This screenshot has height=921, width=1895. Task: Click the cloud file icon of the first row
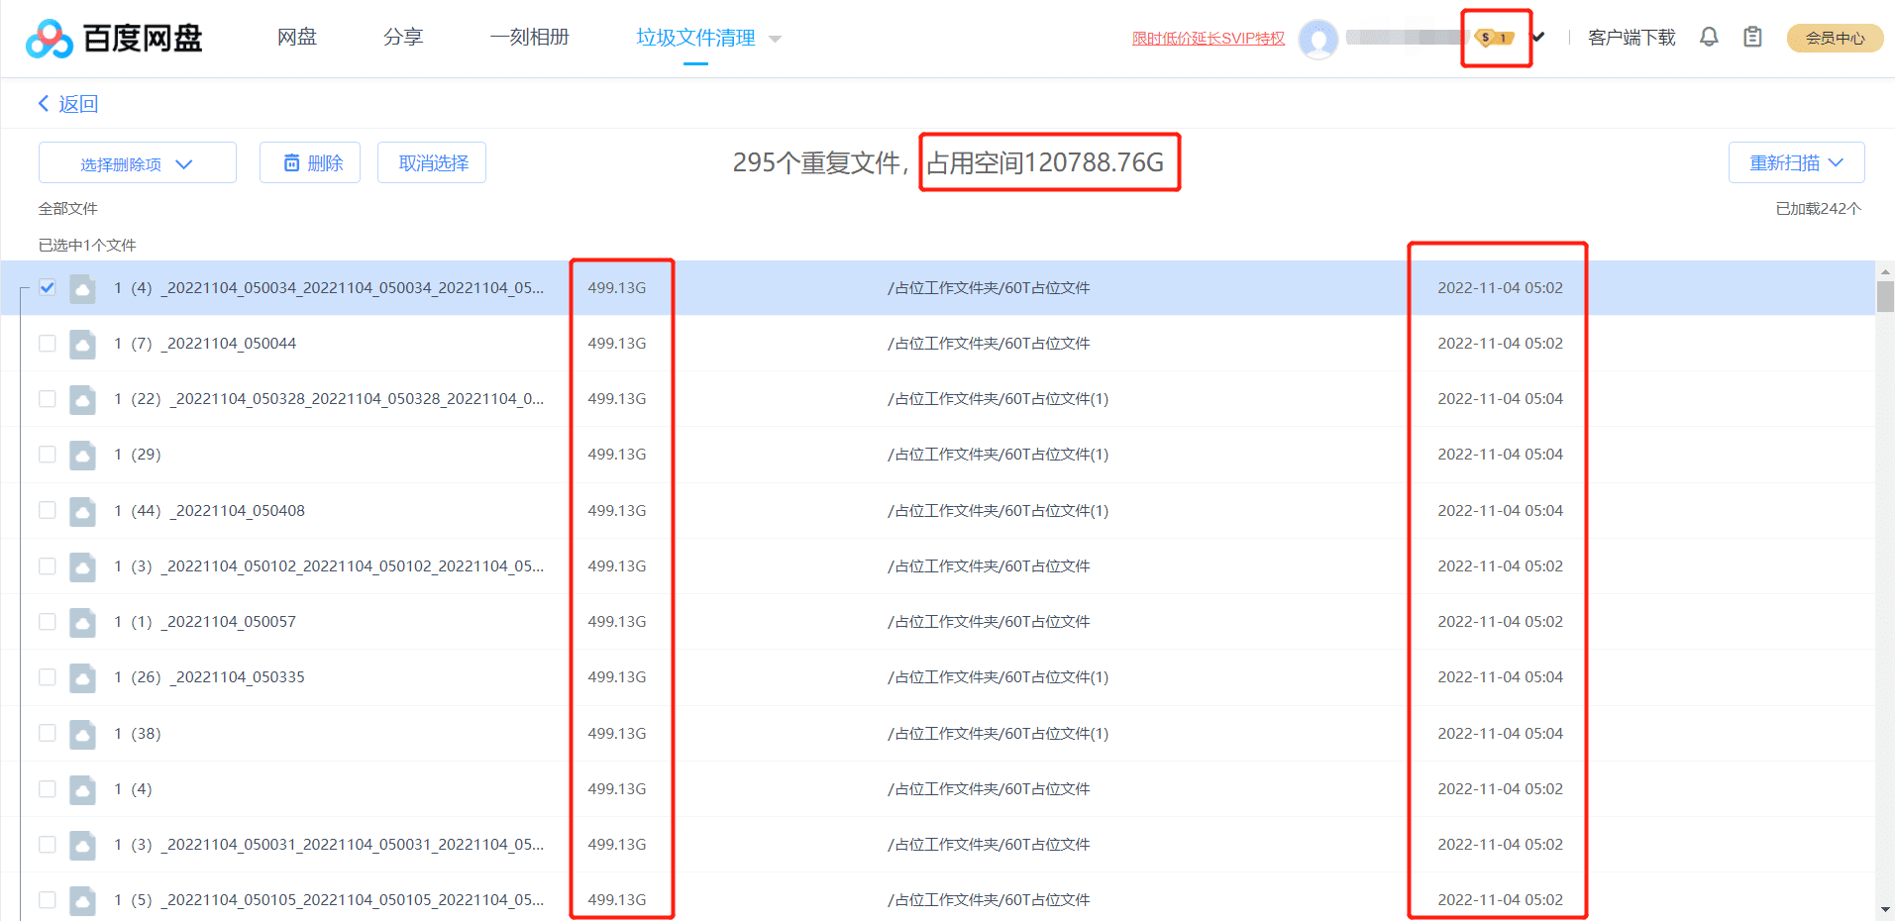[82, 288]
